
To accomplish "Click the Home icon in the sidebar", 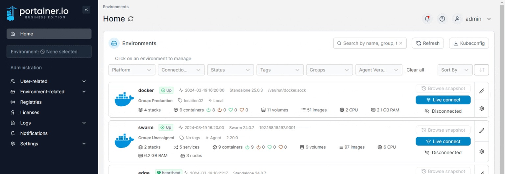I will pyautogui.click(x=13, y=34).
